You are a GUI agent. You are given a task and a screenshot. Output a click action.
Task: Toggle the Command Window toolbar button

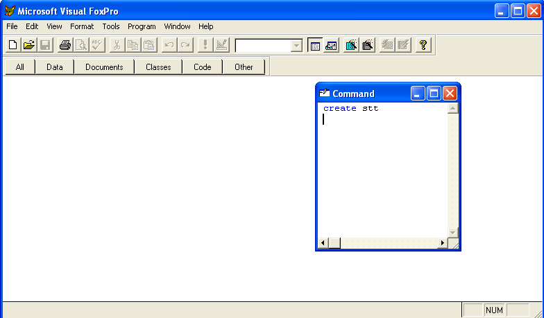click(315, 45)
